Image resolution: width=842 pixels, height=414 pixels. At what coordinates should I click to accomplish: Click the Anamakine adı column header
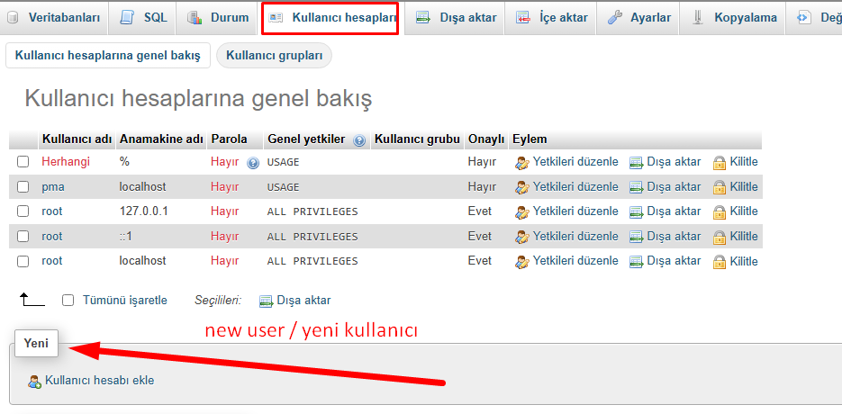(161, 139)
